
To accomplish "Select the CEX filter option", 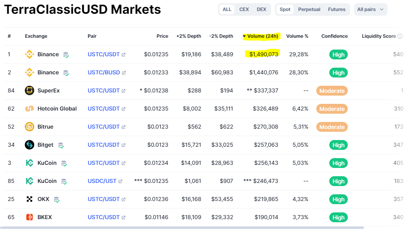I will point(244,9).
